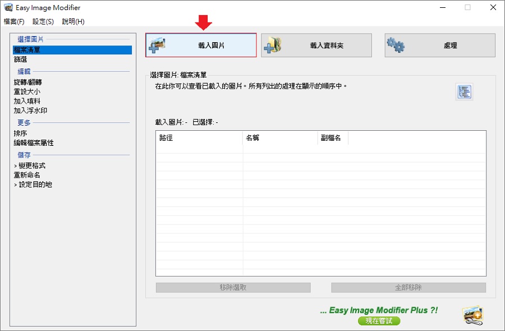Click the 載入資料夾 load folder button
This screenshot has width=505, height=331.
click(x=316, y=45)
